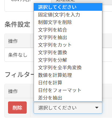Click 操作 header in the filter table

point(13,91)
